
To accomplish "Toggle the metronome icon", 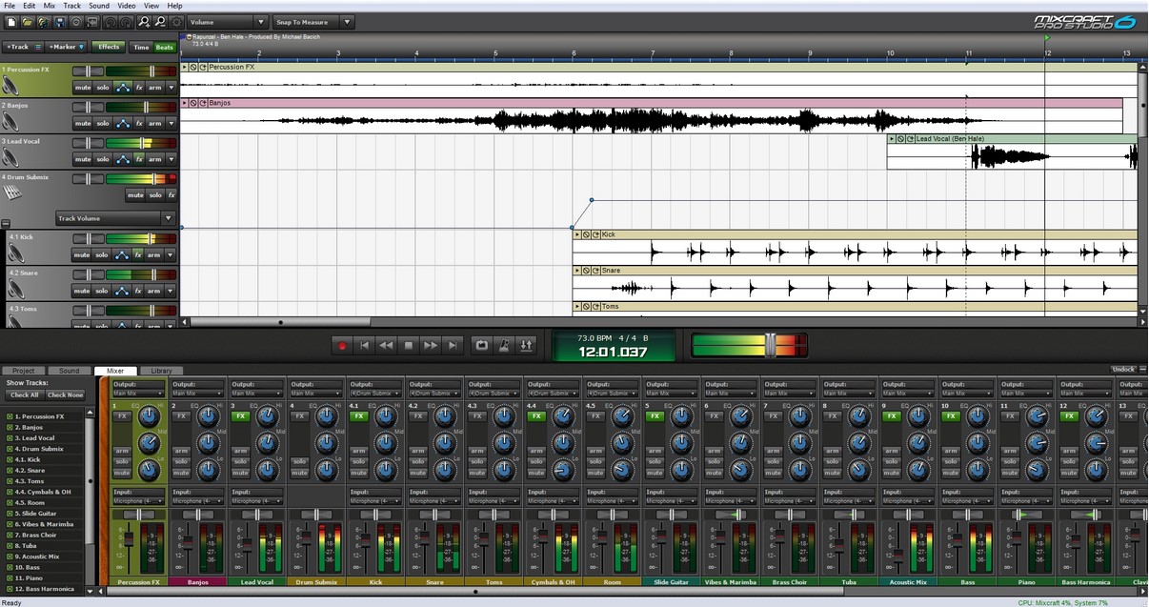I will pos(504,345).
